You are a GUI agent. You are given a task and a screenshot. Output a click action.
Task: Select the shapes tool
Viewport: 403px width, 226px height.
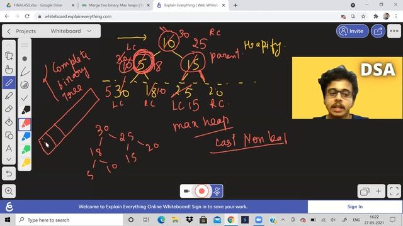[x=9, y=136]
